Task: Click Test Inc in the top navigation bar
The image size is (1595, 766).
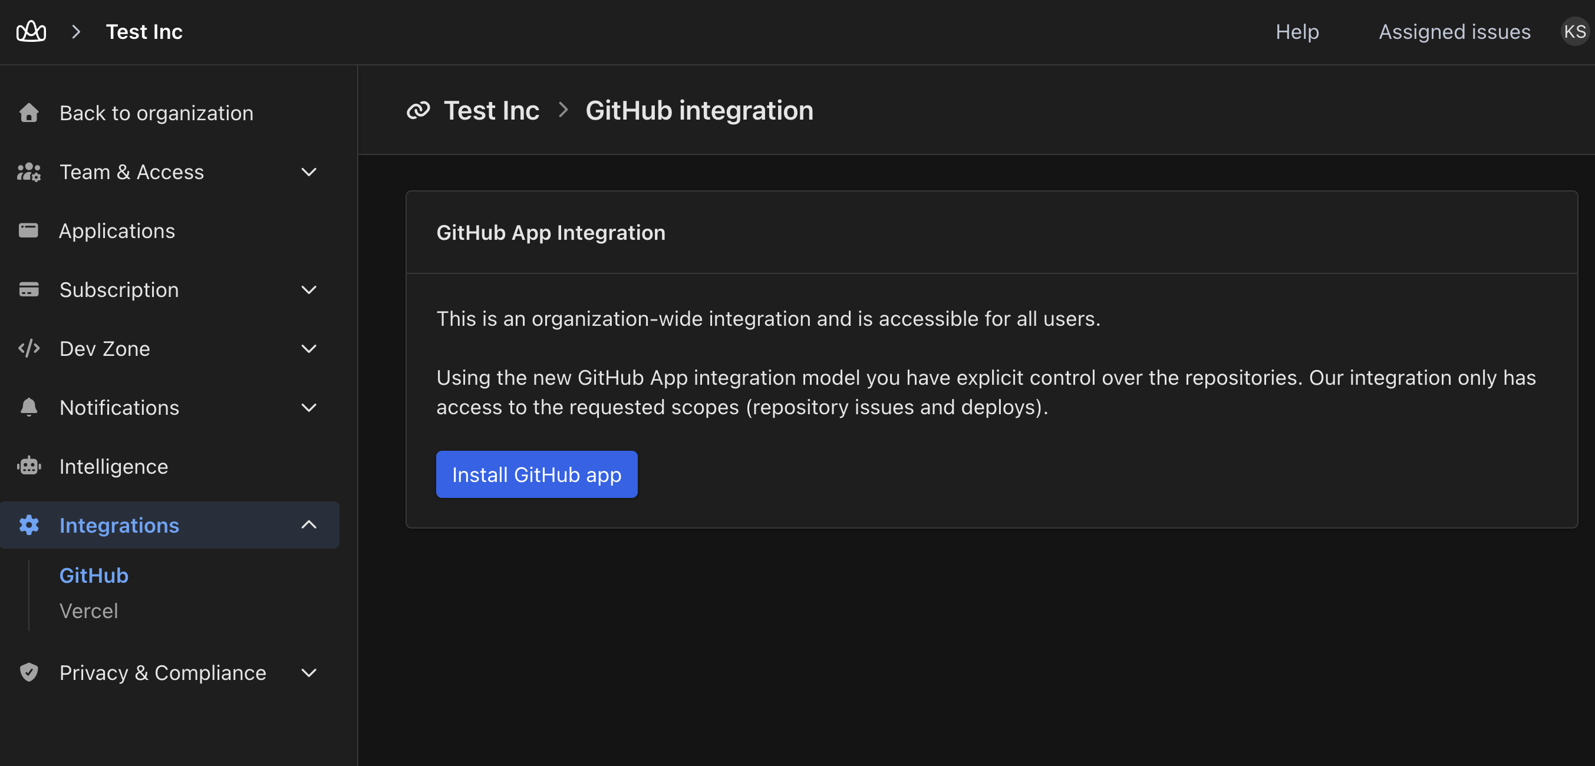Action: coord(144,32)
